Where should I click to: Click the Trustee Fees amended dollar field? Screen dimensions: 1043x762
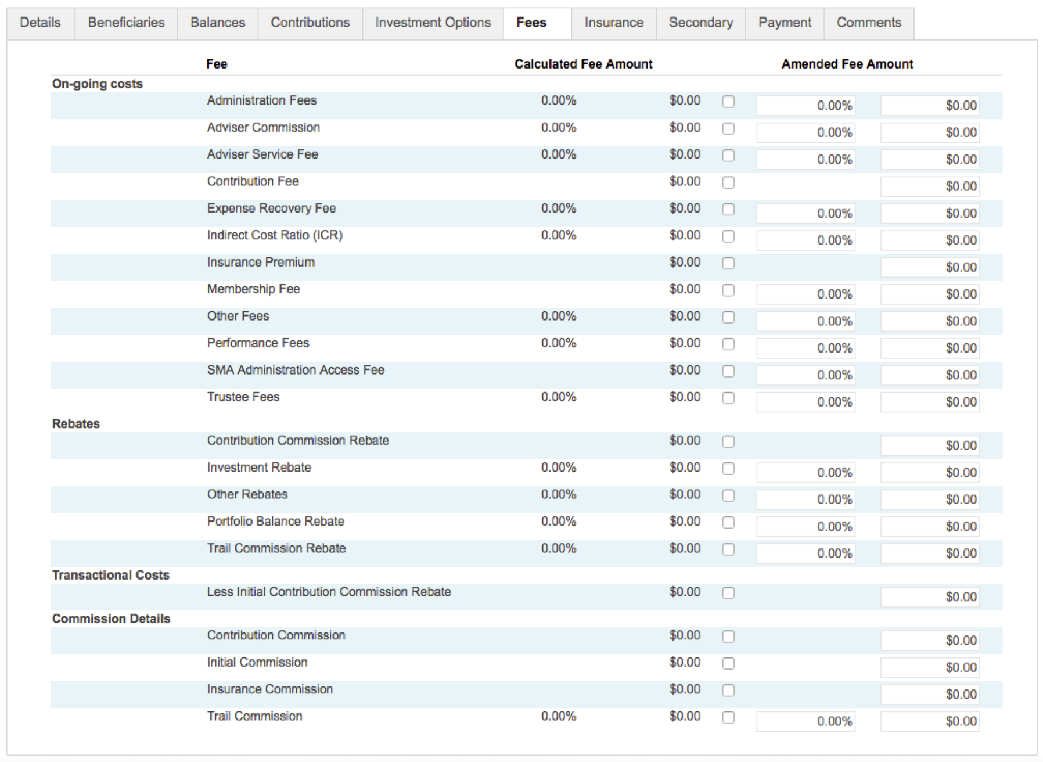tap(930, 402)
